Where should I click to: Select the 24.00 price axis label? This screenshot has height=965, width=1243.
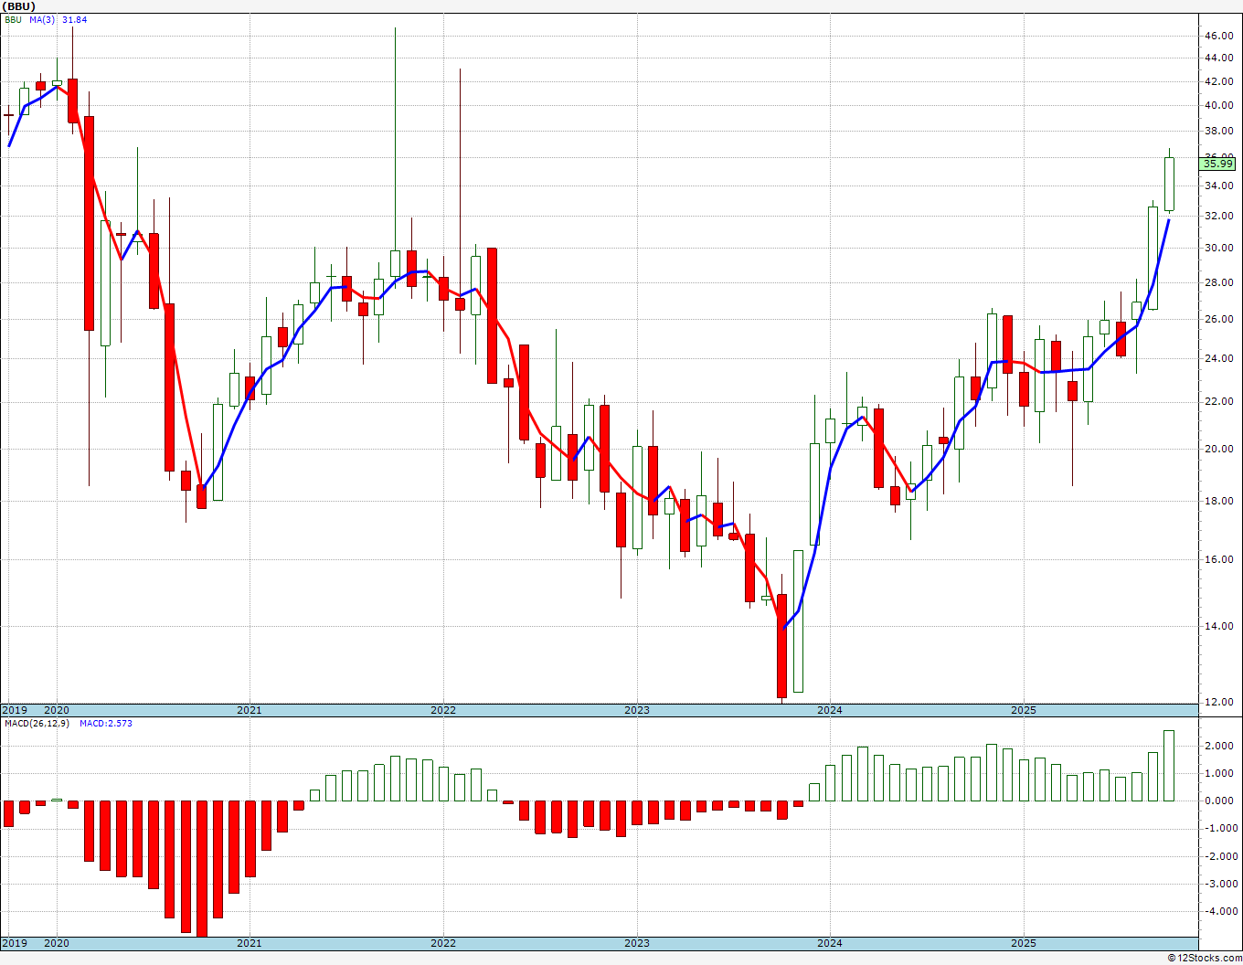[x=1218, y=359]
